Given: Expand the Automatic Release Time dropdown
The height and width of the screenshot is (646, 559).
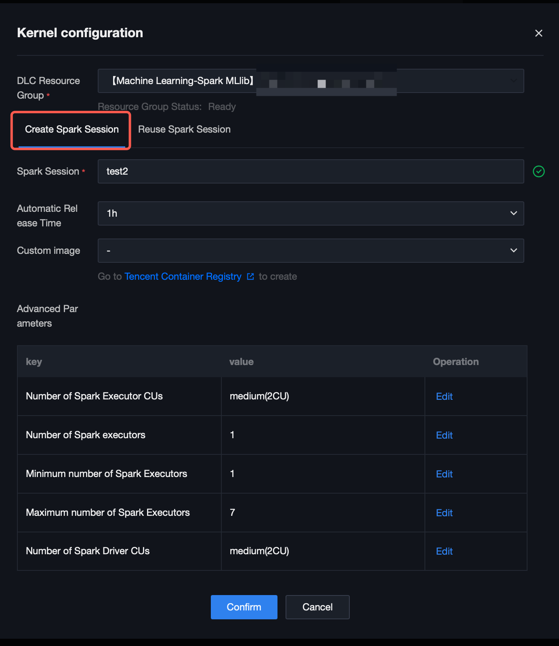Looking at the screenshot, I should tap(310, 213).
